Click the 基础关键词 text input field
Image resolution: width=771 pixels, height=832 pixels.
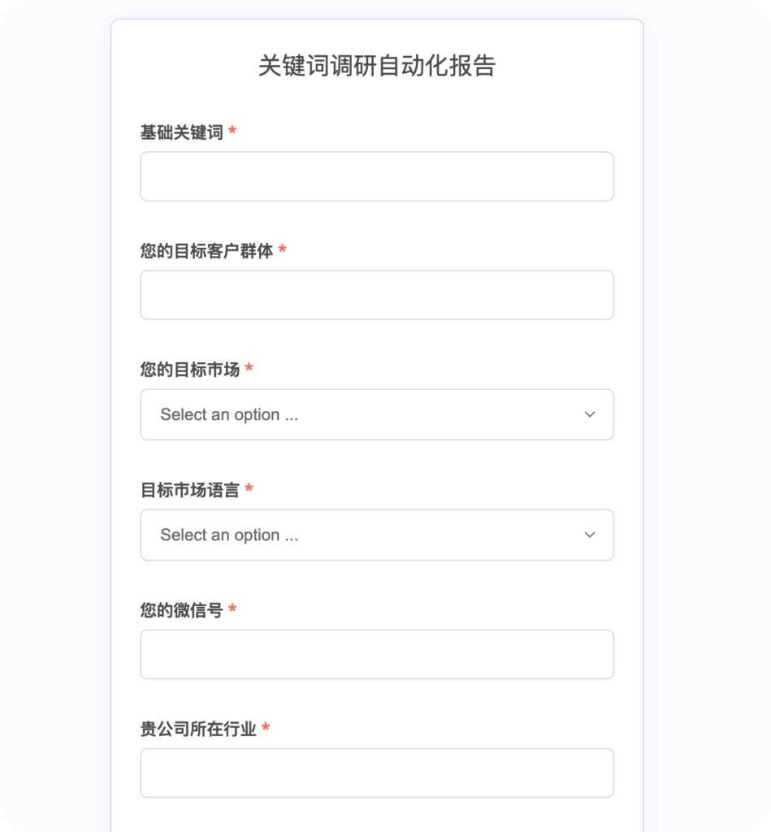pyautogui.click(x=376, y=176)
